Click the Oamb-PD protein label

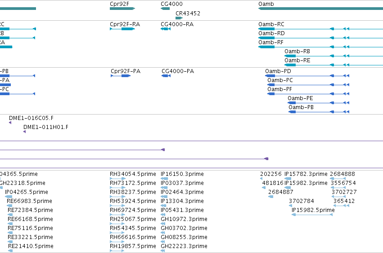278,71
